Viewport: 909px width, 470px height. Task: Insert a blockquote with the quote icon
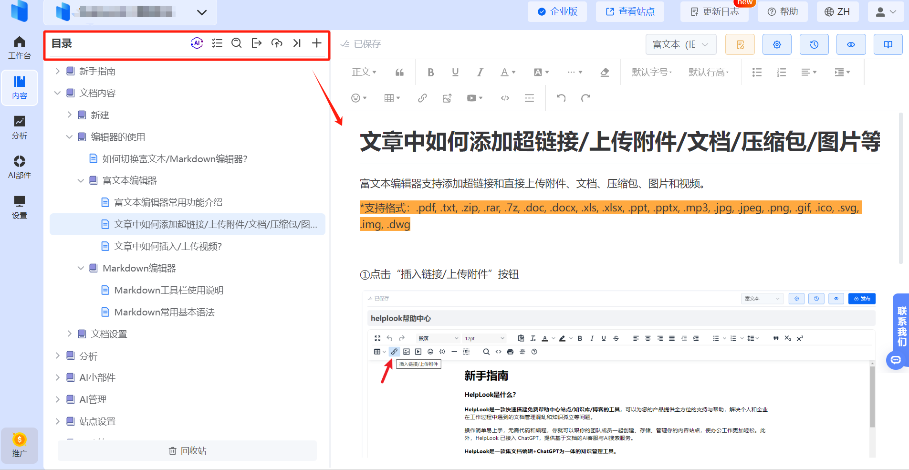click(x=400, y=73)
